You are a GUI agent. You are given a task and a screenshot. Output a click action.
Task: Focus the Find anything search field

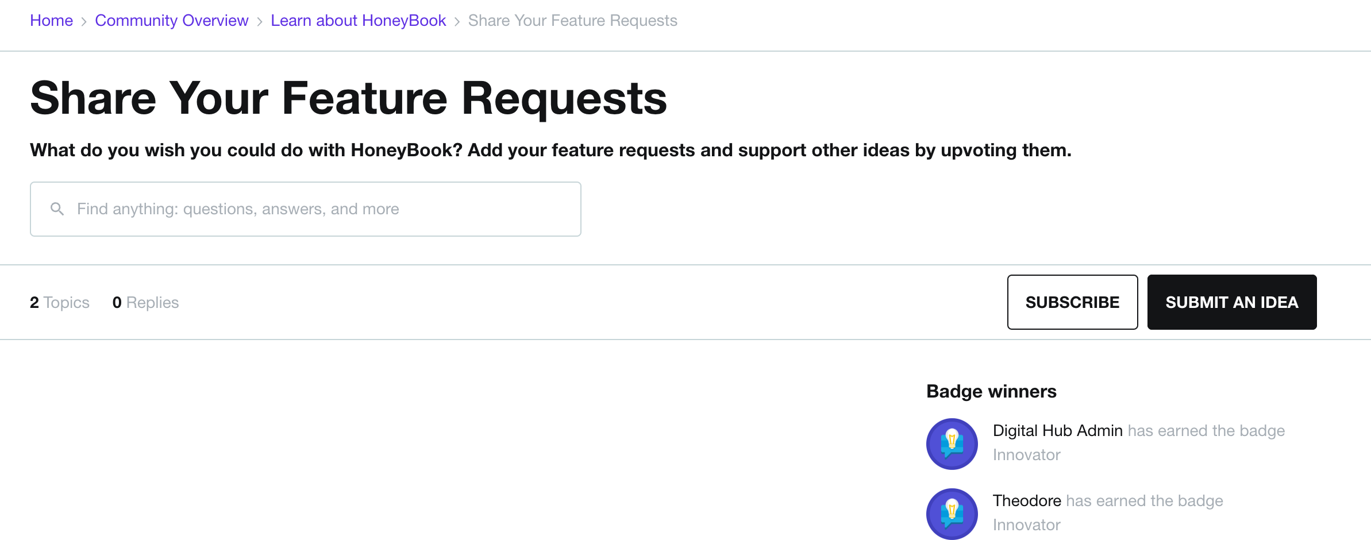[x=306, y=209]
